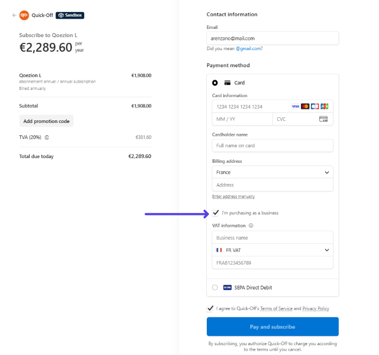Click the JCB card logo
The width and height of the screenshot is (379, 355).
324,106
